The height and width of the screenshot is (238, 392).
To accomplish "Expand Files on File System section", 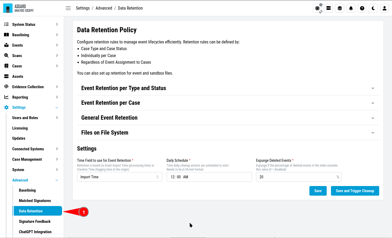I will (228, 133).
